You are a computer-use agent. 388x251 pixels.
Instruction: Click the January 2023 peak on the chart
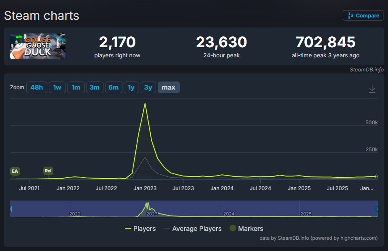(145, 104)
